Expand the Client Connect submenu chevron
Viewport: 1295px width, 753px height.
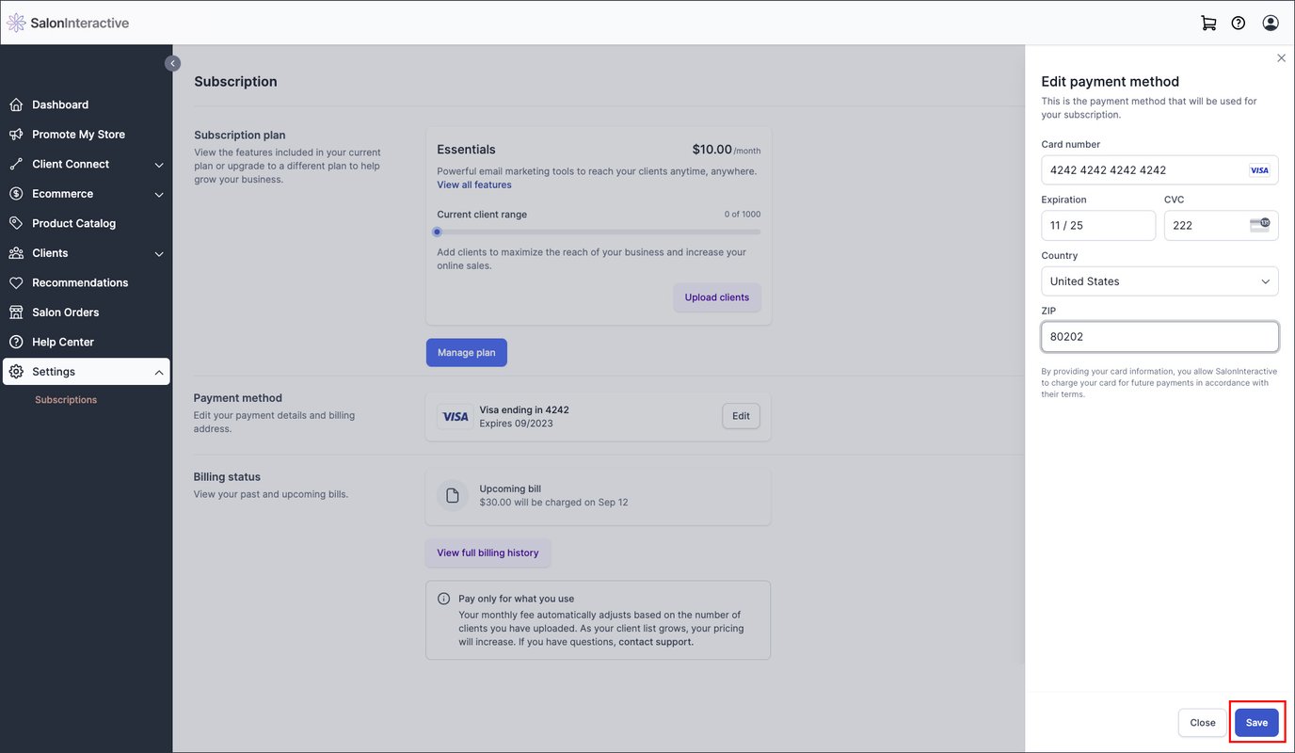click(159, 165)
